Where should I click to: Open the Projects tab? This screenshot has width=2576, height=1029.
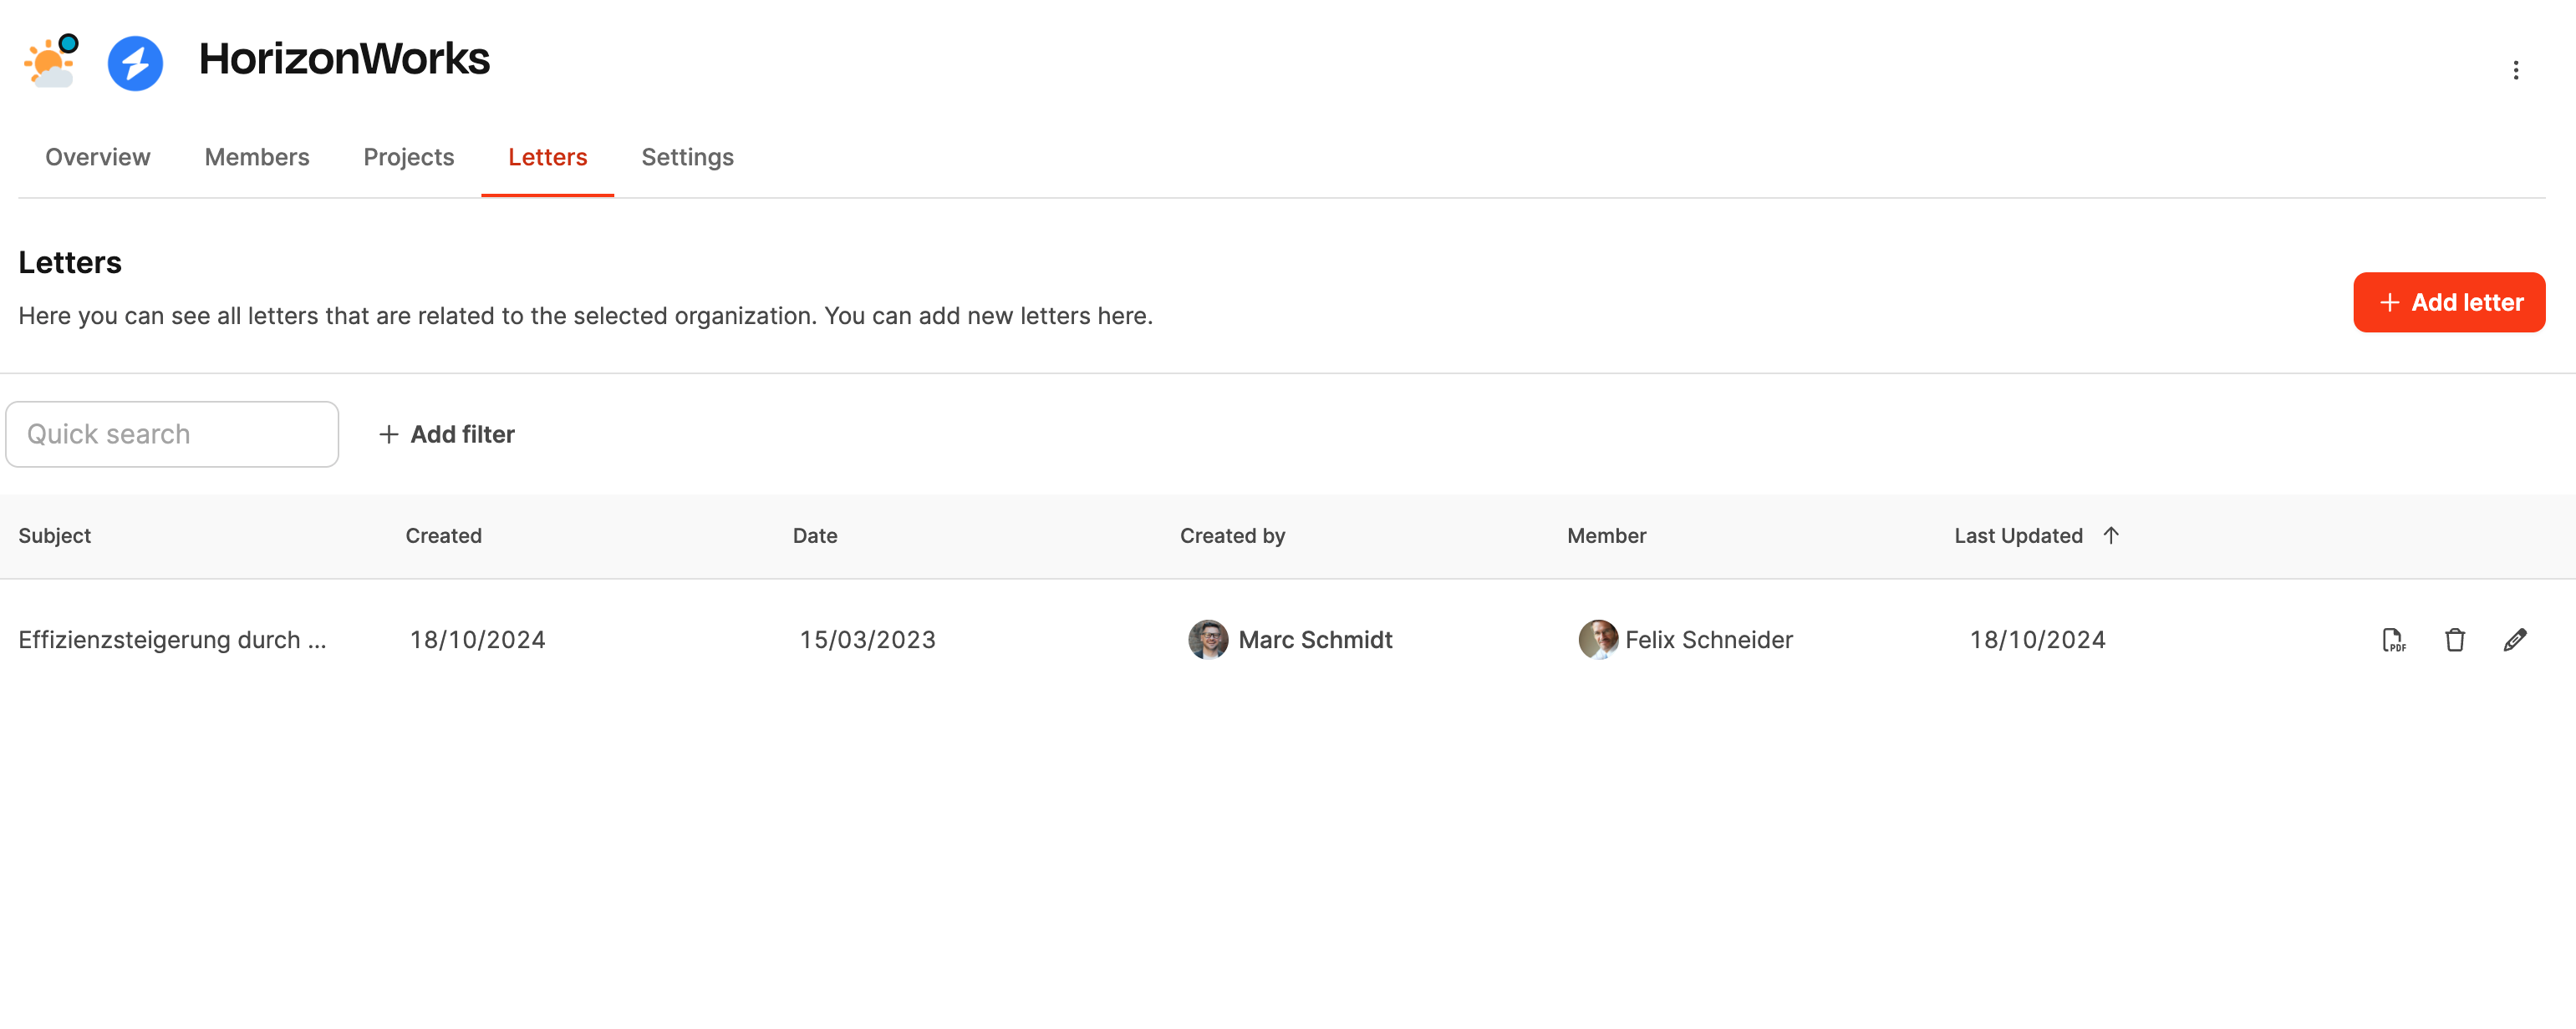pyautogui.click(x=408, y=157)
